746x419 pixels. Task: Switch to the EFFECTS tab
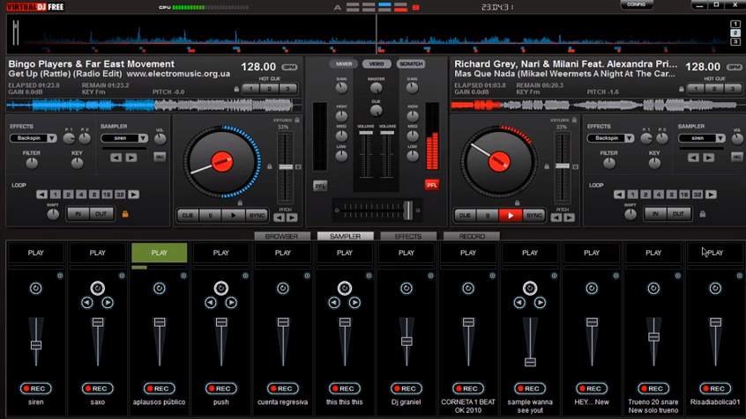click(408, 236)
